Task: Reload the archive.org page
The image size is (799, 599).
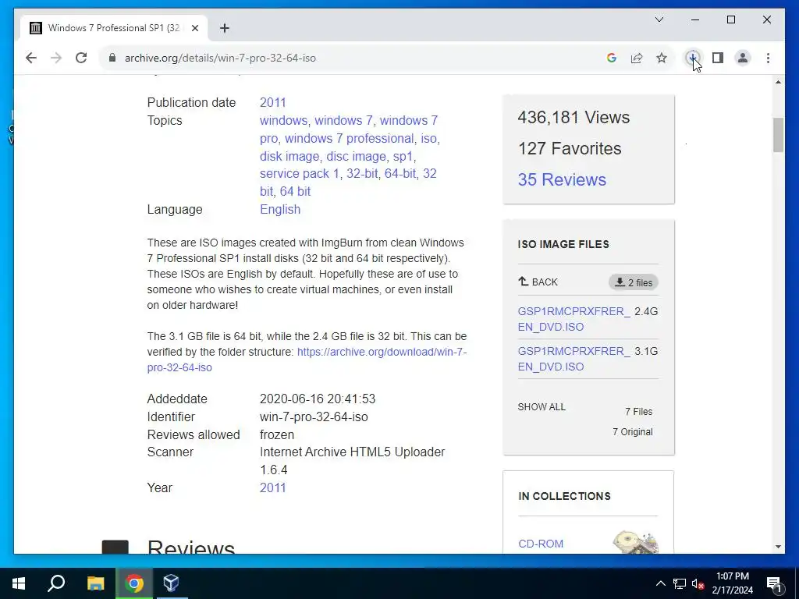Action: (x=81, y=58)
